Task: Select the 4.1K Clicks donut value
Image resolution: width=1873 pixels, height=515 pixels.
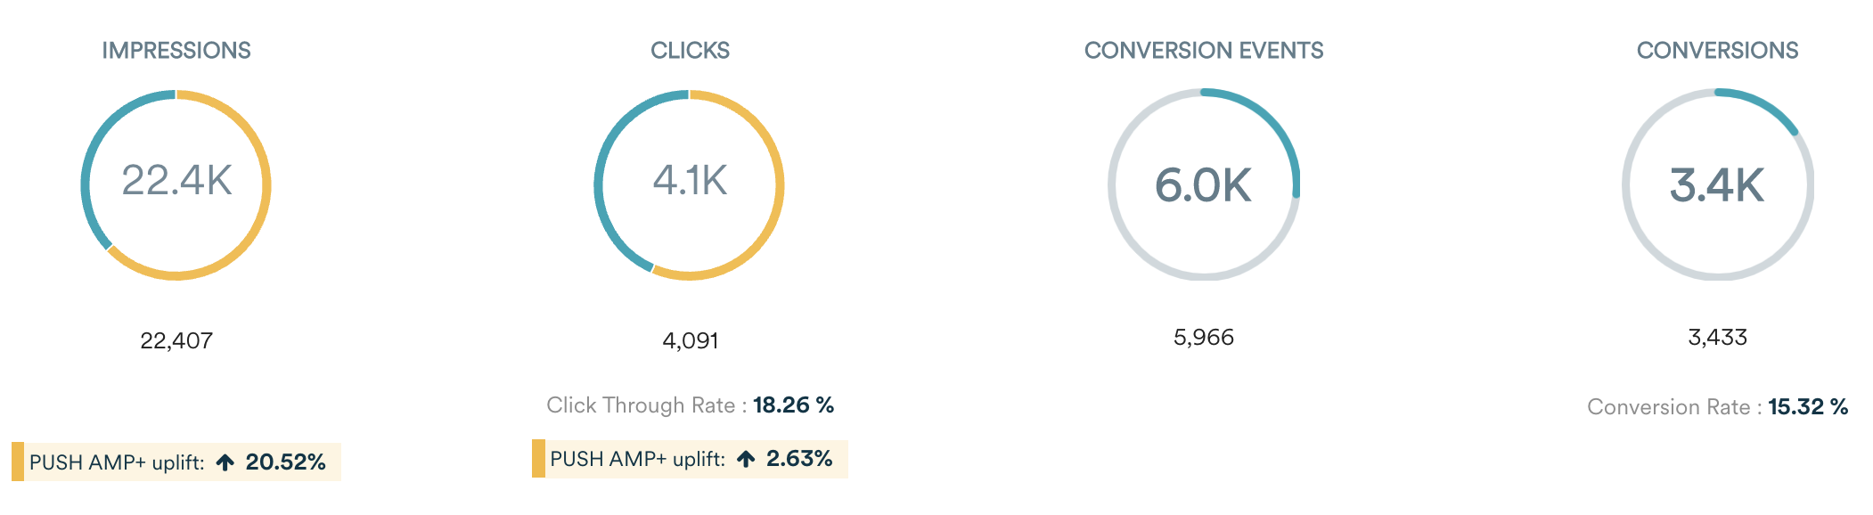Action: [690, 181]
